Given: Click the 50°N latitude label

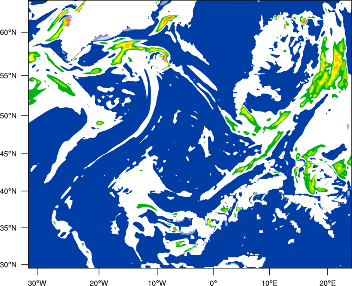Looking at the screenshot, I should pos(8,116).
